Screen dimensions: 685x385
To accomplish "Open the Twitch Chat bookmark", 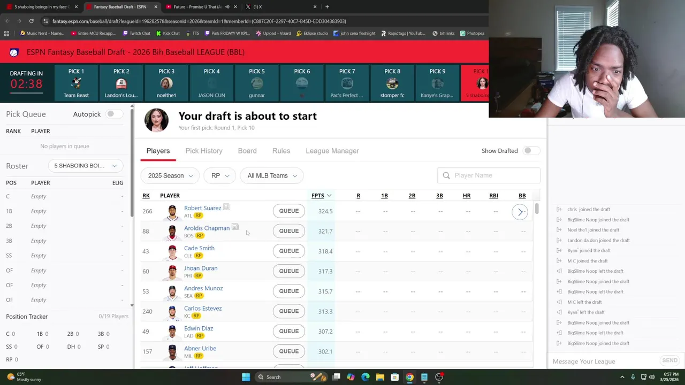I will 136,33.
